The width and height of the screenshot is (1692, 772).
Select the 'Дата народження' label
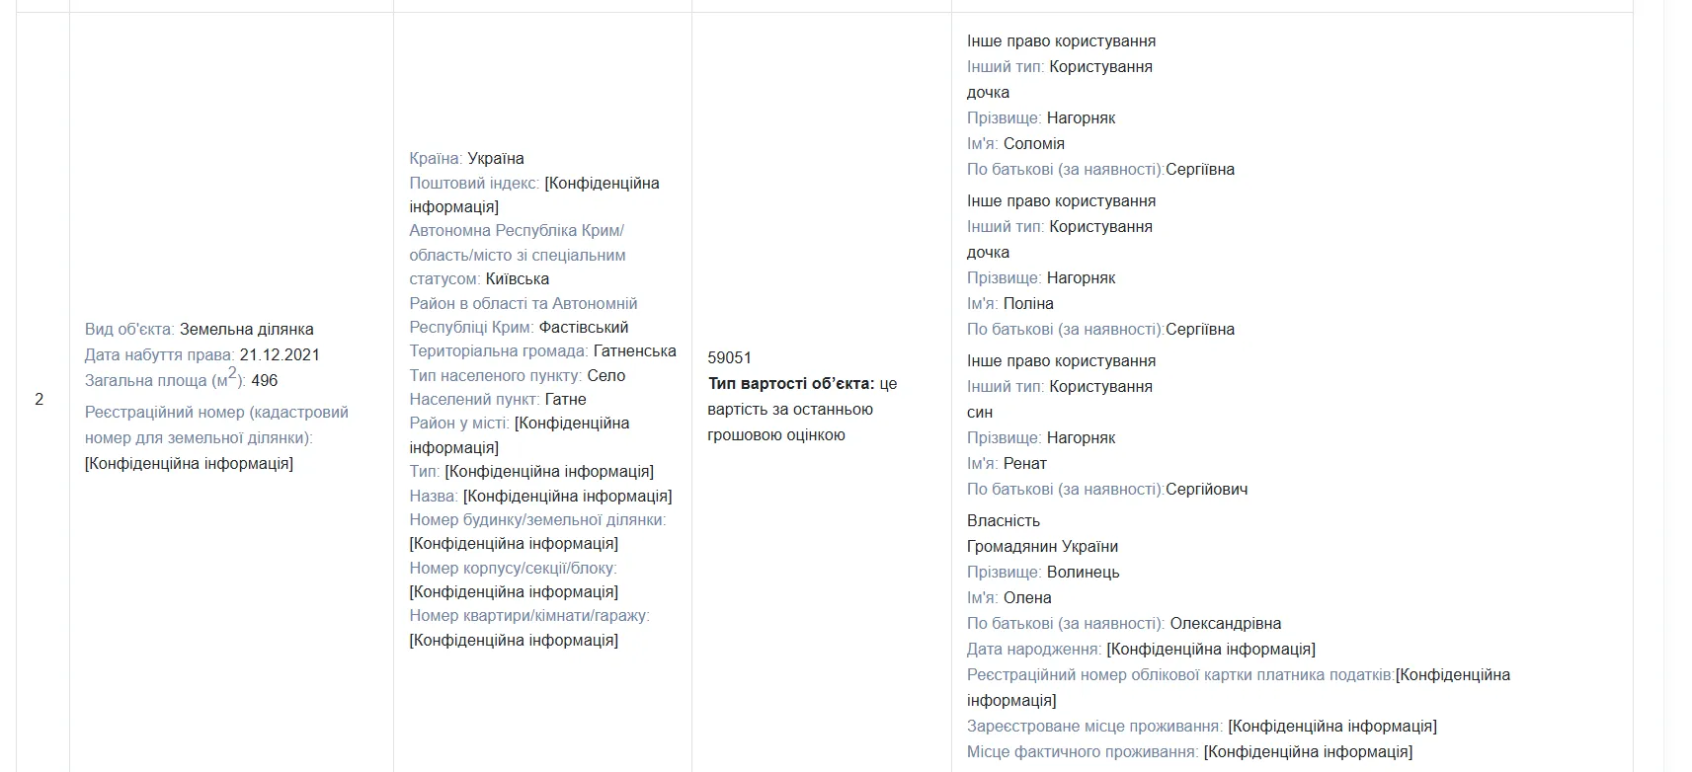[1034, 649]
